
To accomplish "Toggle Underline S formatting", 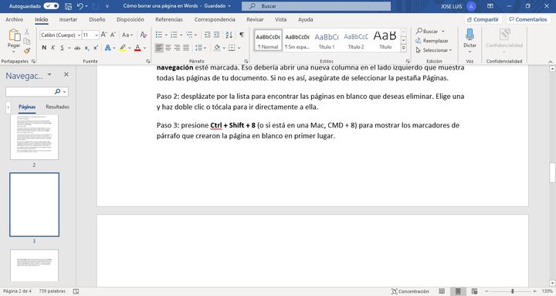I will click(62, 48).
